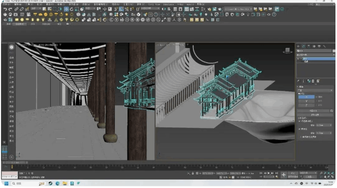Open the Modifier List dropdown
The image size is (337, 188).
(x=316, y=55)
